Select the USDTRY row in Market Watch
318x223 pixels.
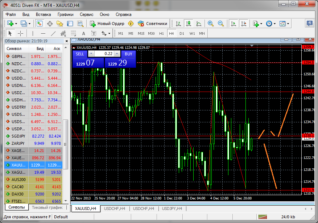tap(33, 107)
